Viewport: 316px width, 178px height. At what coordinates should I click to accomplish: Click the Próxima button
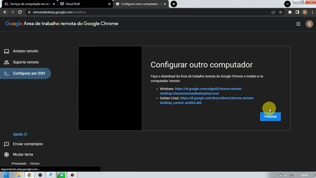coord(270,117)
